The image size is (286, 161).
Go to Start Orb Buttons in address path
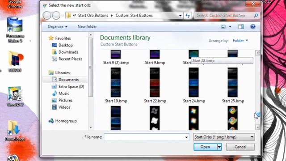pos(93,16)
